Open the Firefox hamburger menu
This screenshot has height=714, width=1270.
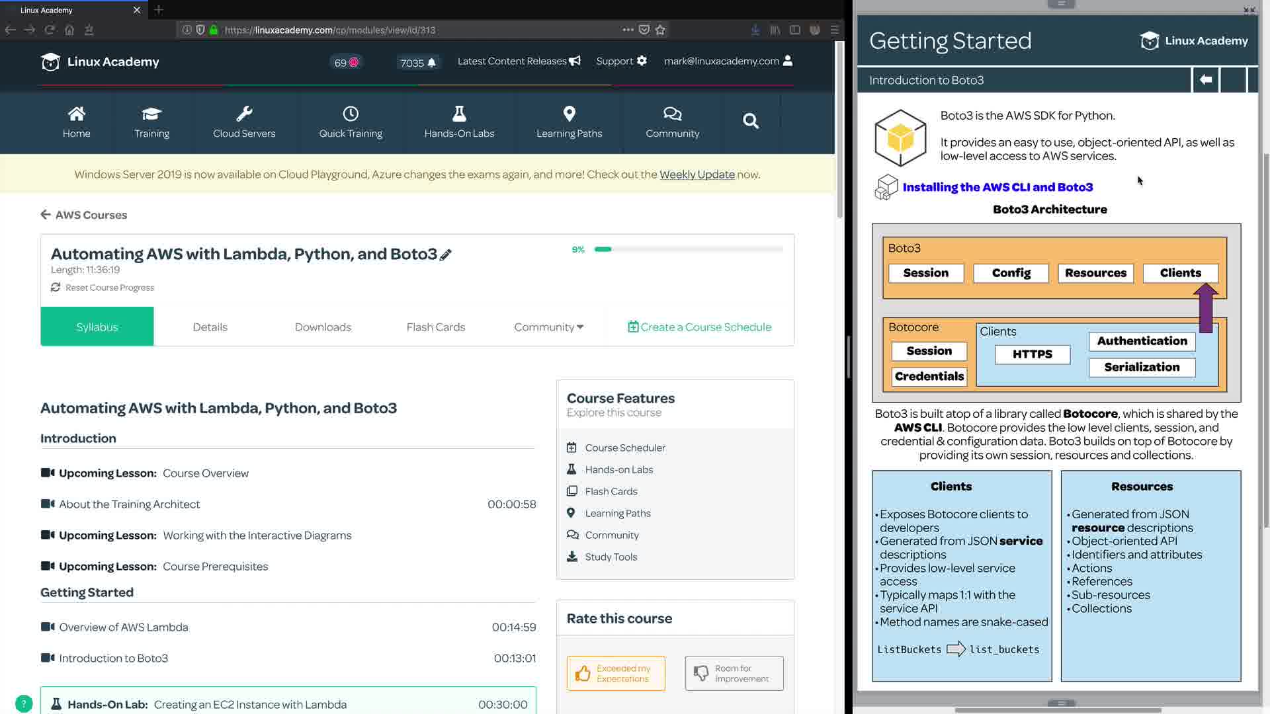click(x=835, y=30)
